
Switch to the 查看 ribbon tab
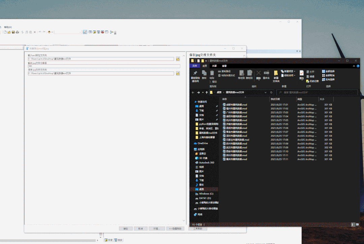coord(224,66)
